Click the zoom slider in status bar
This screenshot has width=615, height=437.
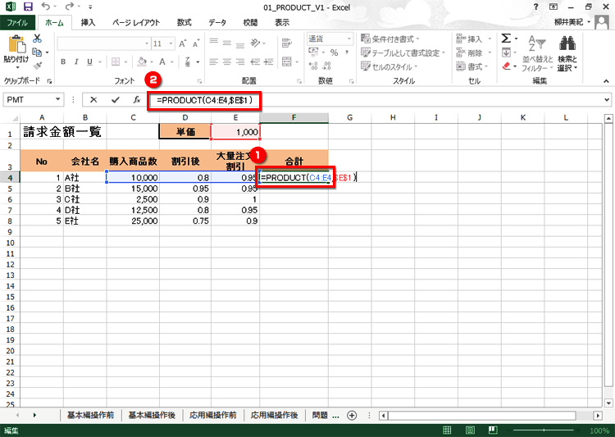coord(544,430)
